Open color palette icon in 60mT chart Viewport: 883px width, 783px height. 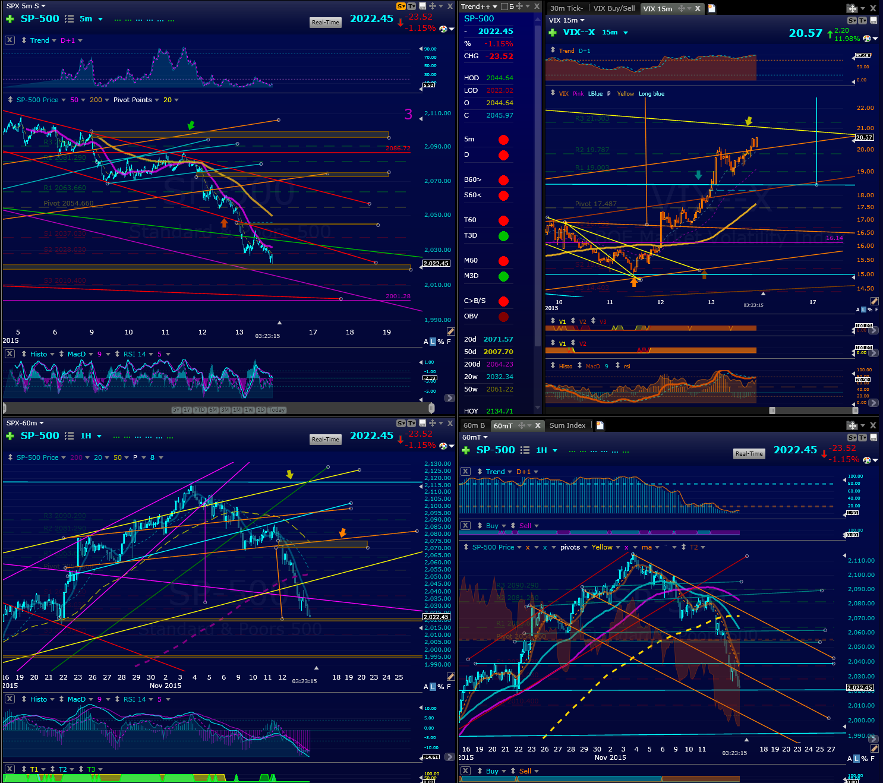(867, 460)
